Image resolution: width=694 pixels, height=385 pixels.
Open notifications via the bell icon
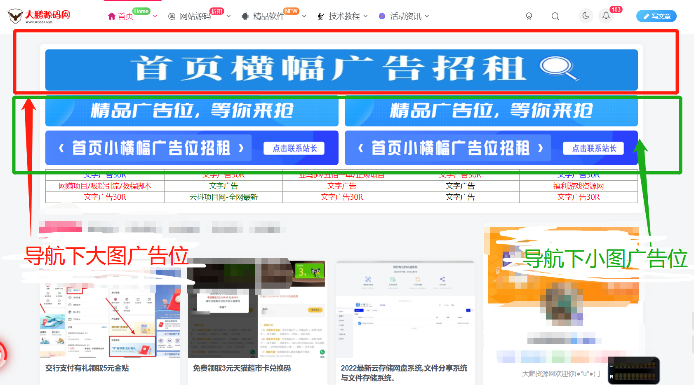pos(606,16)
